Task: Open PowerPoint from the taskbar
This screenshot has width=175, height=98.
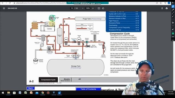Action: tap(31, 93)
